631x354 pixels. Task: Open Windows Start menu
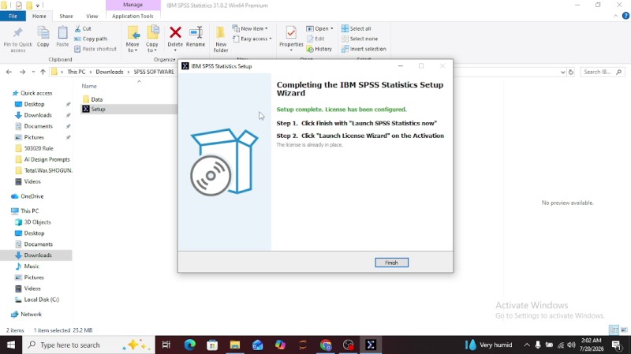[11, 345]
